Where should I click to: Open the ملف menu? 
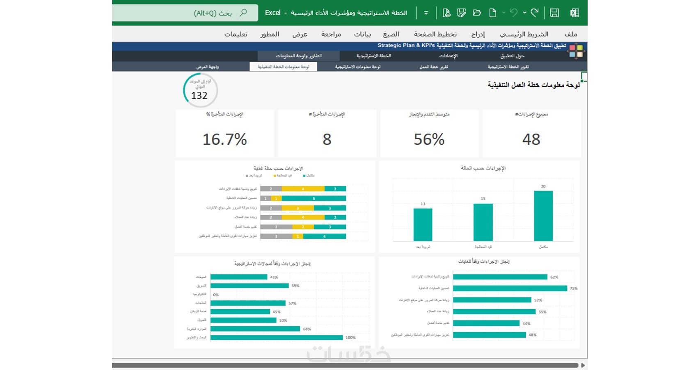pyautogui.click(x=570, y=34)
